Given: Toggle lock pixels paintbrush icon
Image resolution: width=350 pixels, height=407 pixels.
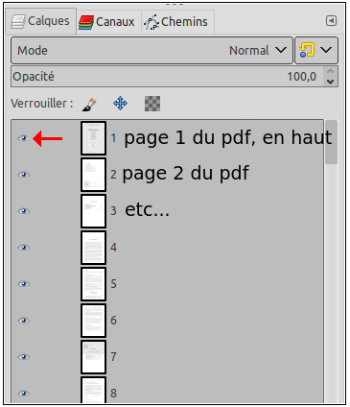Looking at the screenshot, I should (89, 105).
